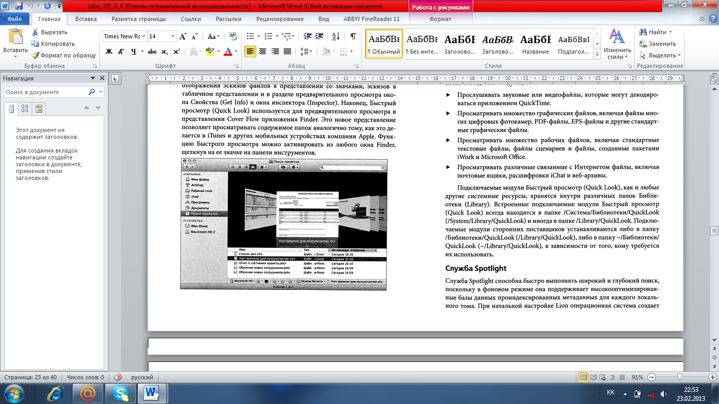Image resolution: width=719 pixels, height=404 pixels.
Task: Toggle italic formatting (К)
Action: (121, 52)
